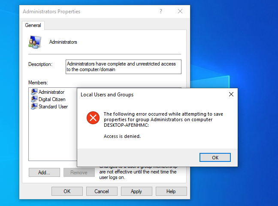Image resolution: width=278 pixels, height=206 pixels.
Task: Select the Digital Citizen user icon
Action: click(34, 99)
